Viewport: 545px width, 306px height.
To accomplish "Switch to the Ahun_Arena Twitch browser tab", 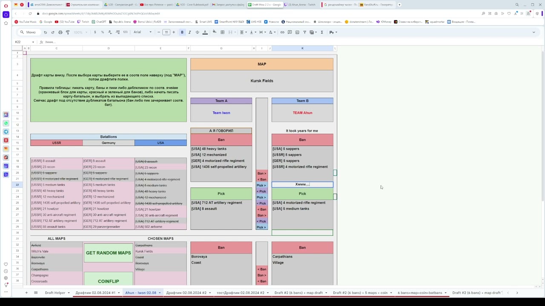I will tap(302, 5).
